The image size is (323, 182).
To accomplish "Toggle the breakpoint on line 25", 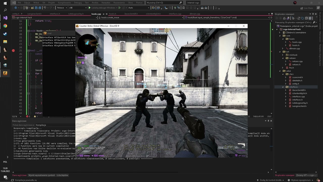I will tap(13, 51).
